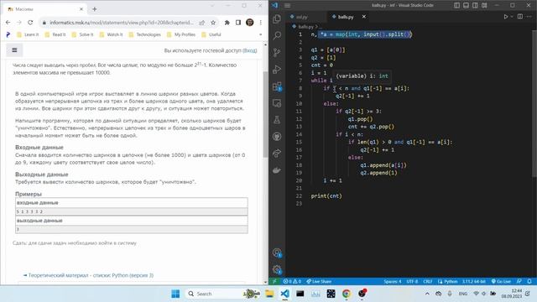Open the Customize Layout control
Image resolution: width=537 pixels, height=302 pixels.
pyautogui.click(x=484, y=5)
